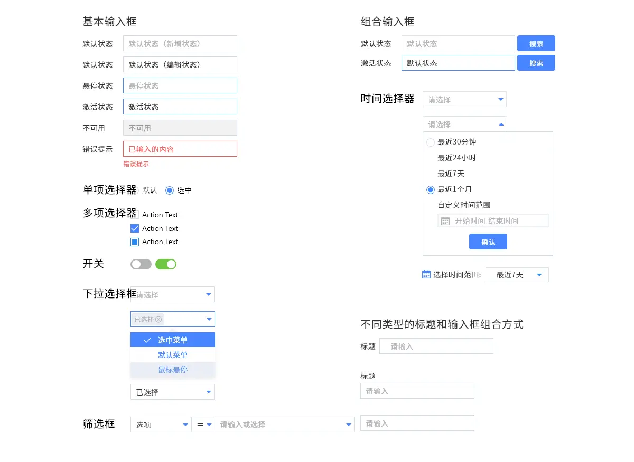Choose 鼠标悬停 in the dropdown list
The image size is (634, 462).
[x=173, y=370]
